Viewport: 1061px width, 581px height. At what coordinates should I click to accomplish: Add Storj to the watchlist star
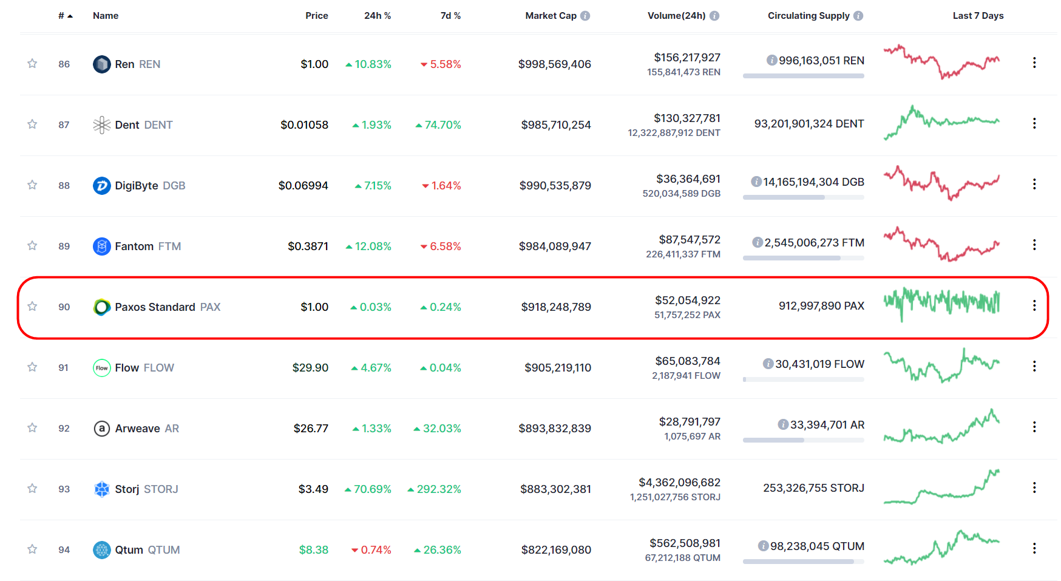pos(32,488)
